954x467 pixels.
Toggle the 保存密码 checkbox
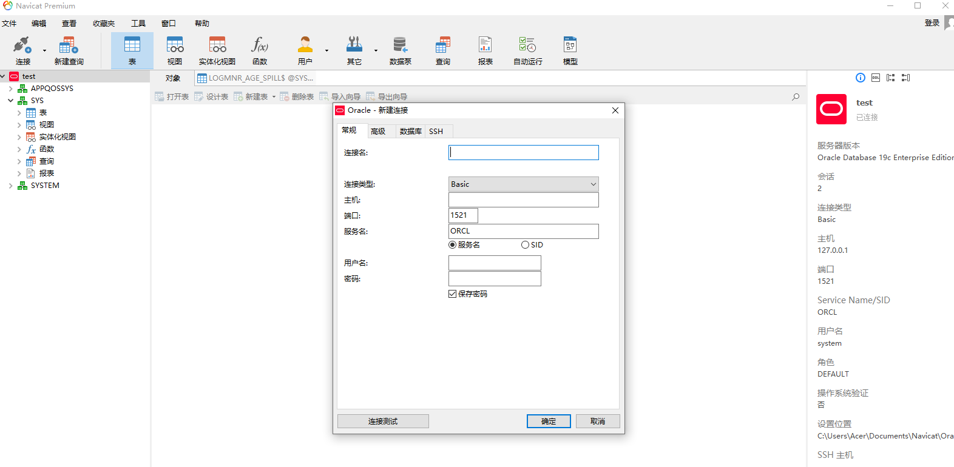(x=452, y=294)
